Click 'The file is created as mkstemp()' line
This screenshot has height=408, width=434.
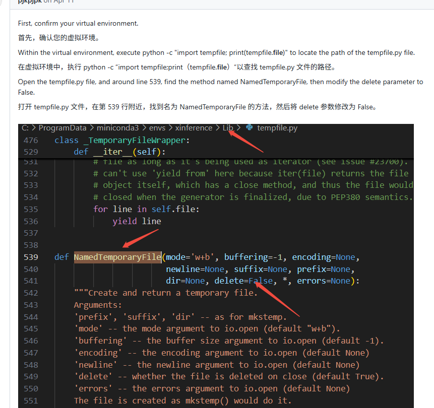point(182,400)
